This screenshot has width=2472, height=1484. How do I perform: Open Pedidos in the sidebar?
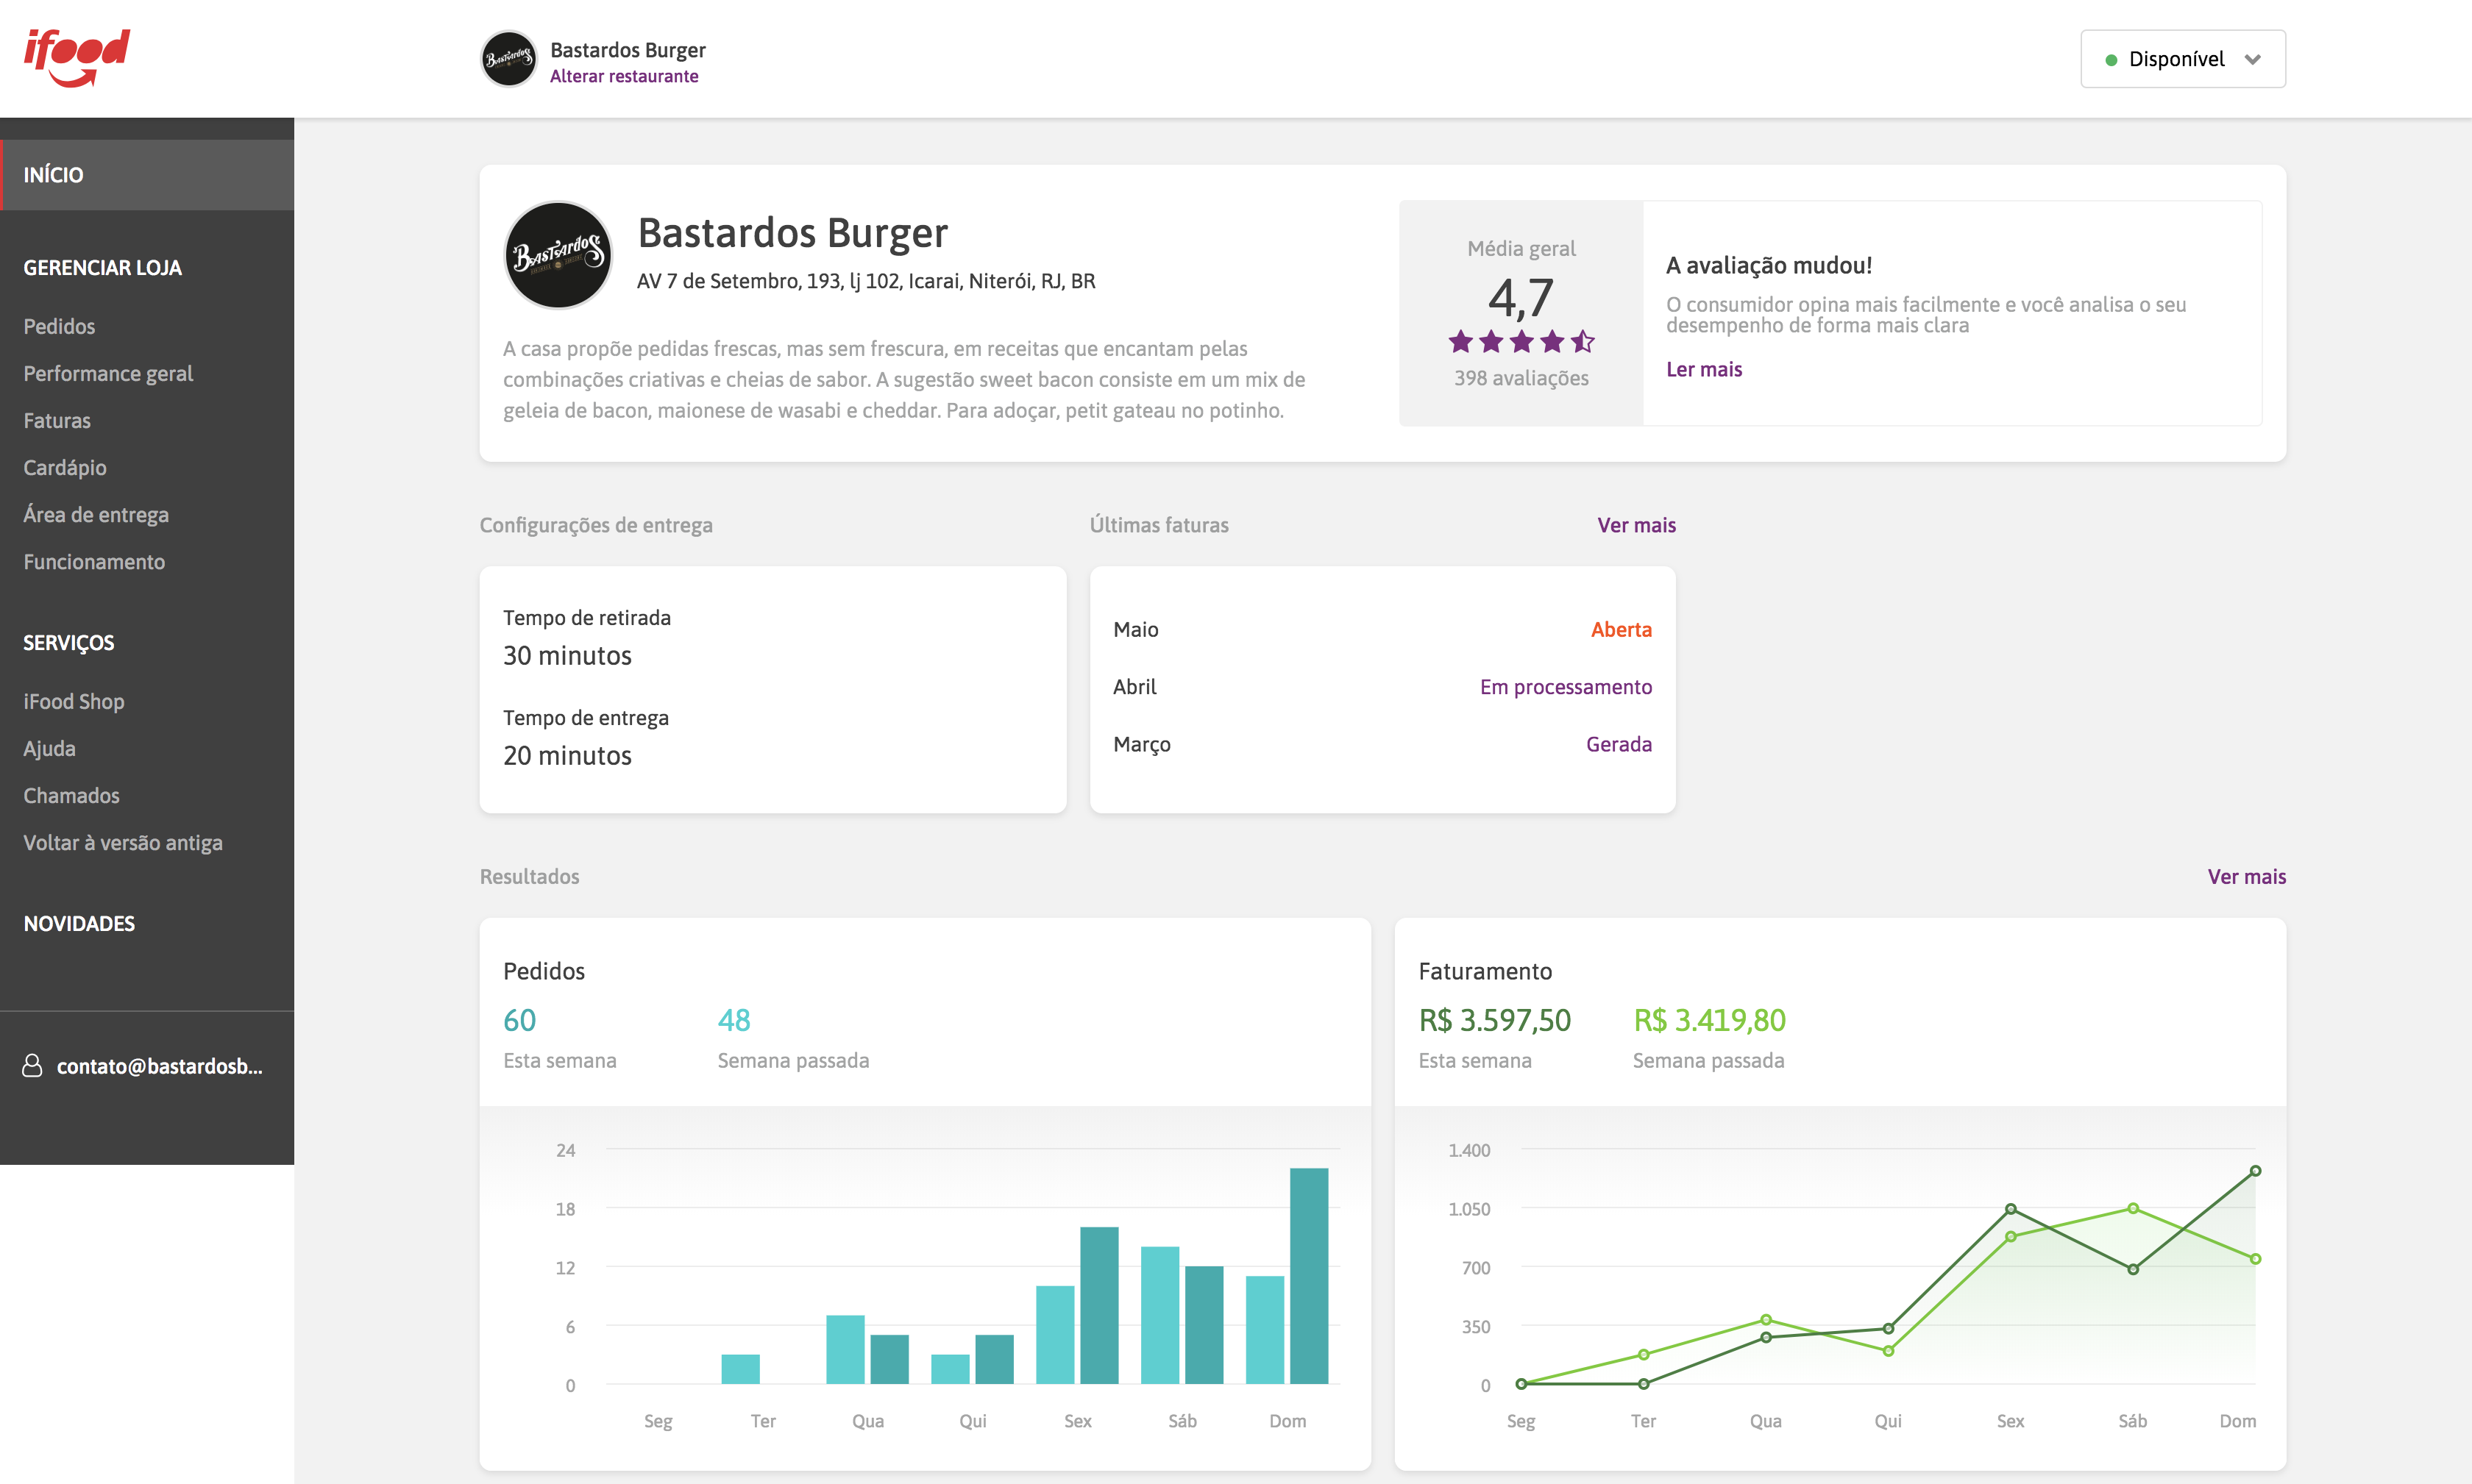[59, 326]
